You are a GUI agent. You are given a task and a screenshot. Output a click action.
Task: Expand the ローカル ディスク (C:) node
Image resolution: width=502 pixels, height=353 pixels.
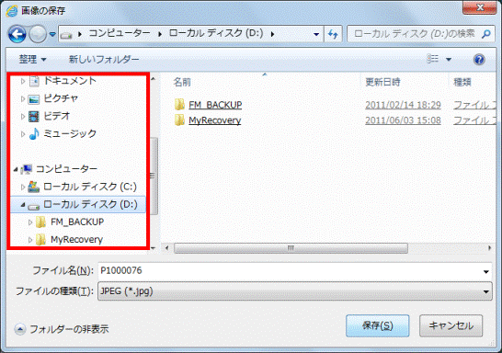[x=23, y=187]
